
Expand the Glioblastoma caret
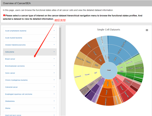click(x=54, y=101)
